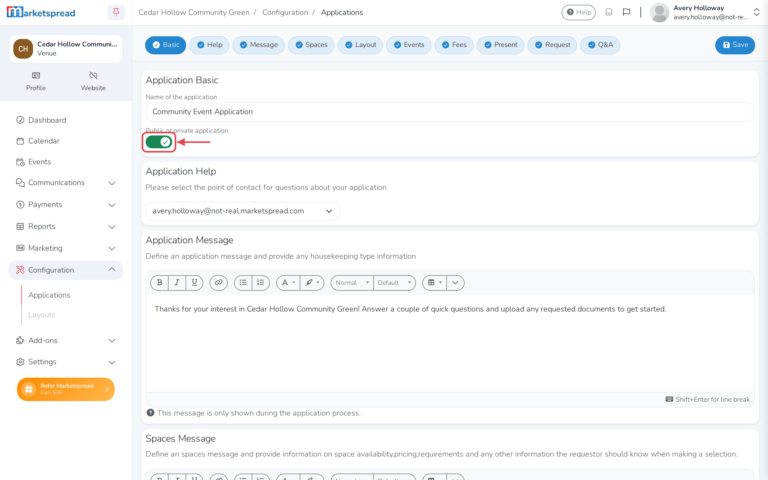Switch to the Fees tab
The width and height of the screenshot is (768, 480).
[454, 45]
